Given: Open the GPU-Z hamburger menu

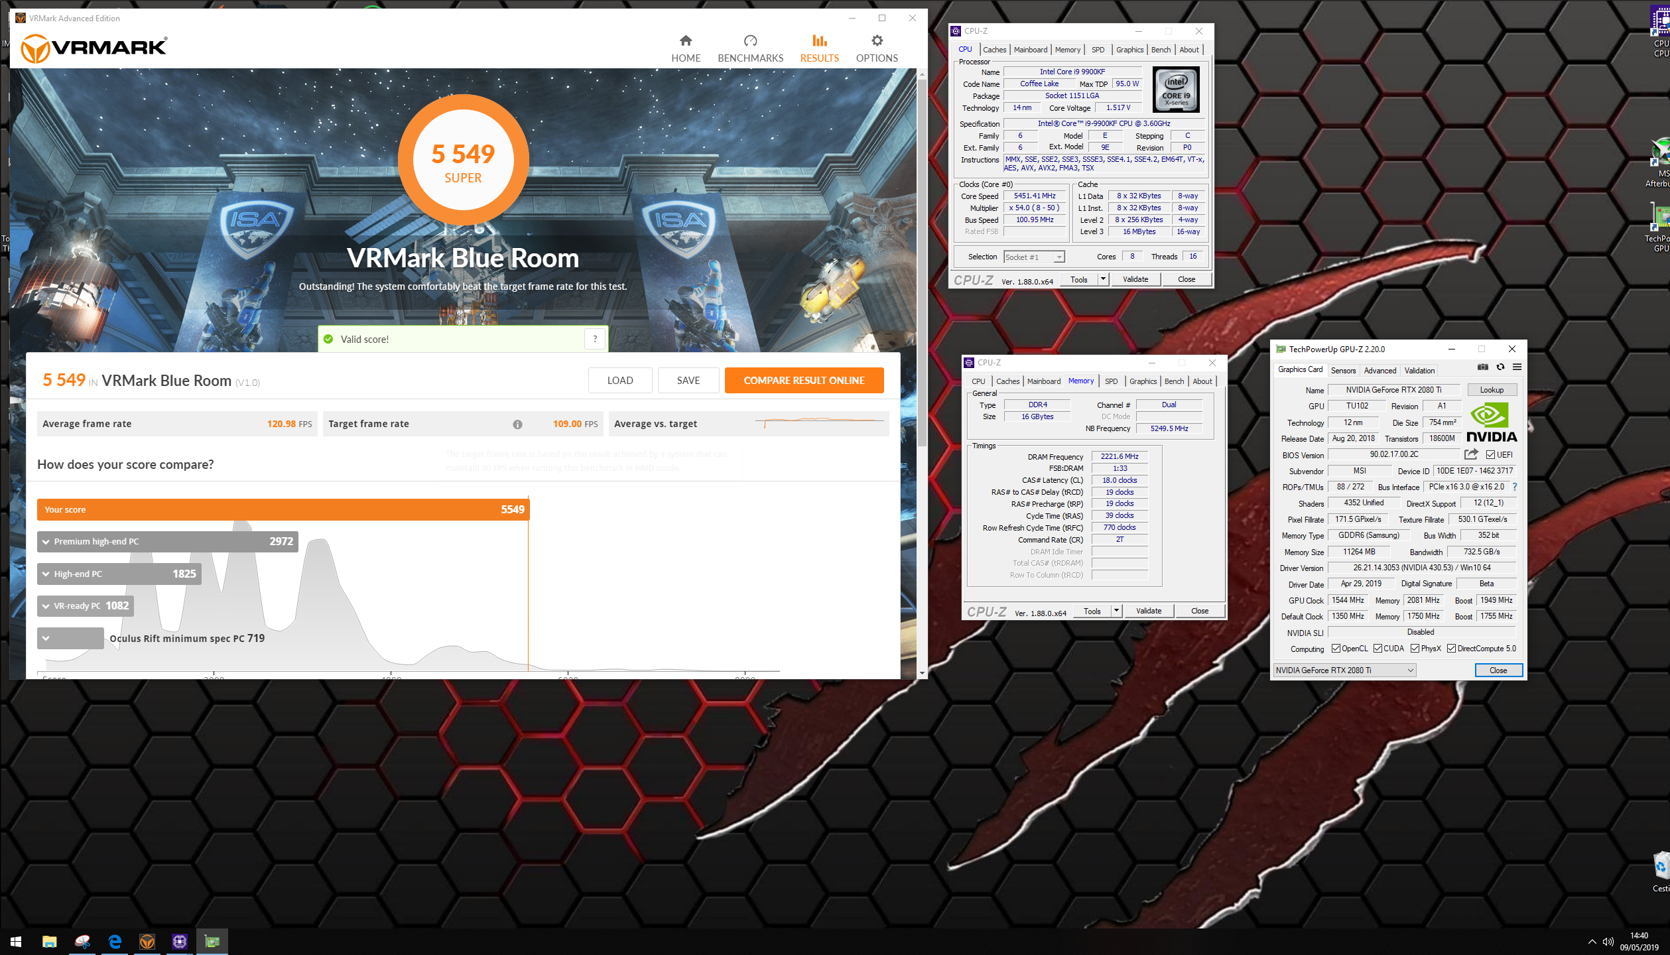Looking at the screenshot, I should point(1517,367).
